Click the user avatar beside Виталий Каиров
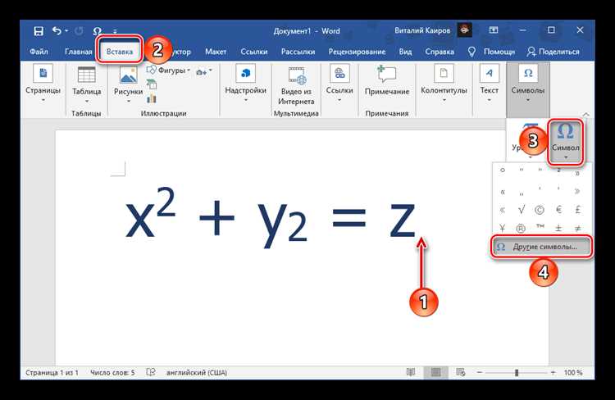 tap(465, 30)
